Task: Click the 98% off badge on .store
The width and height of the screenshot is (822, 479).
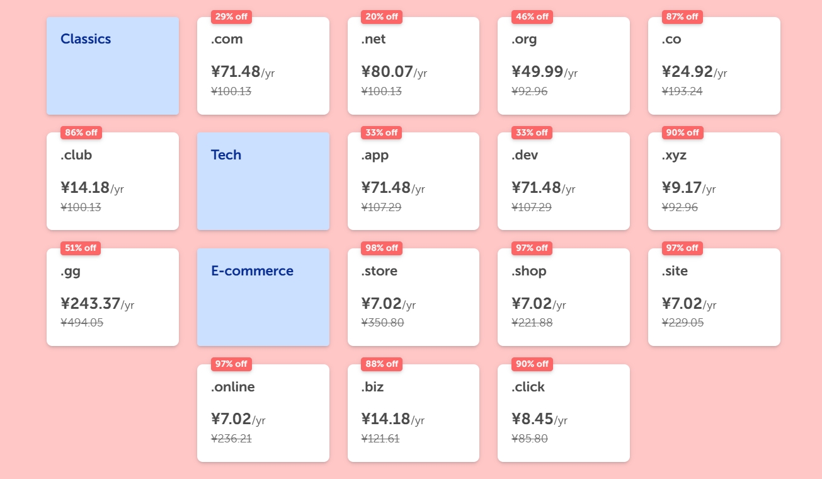Action: point(382,248)
